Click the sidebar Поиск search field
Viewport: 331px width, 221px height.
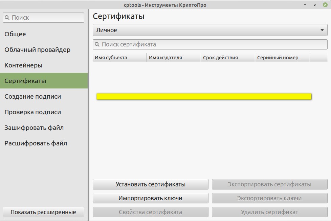(43, 18)
